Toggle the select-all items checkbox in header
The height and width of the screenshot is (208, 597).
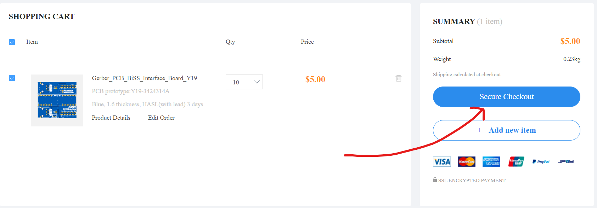pos(12,42)
